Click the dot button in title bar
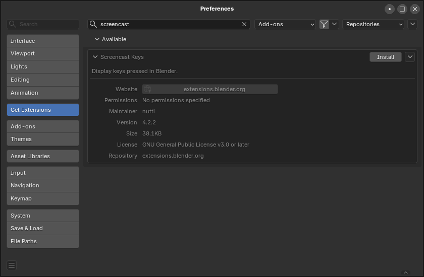The width and height of the screenshot is (424, 277). coord(389,9)
